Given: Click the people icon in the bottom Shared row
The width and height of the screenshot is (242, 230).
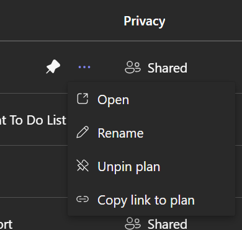Looking at the screenshot, I should (x=133, y=223).
